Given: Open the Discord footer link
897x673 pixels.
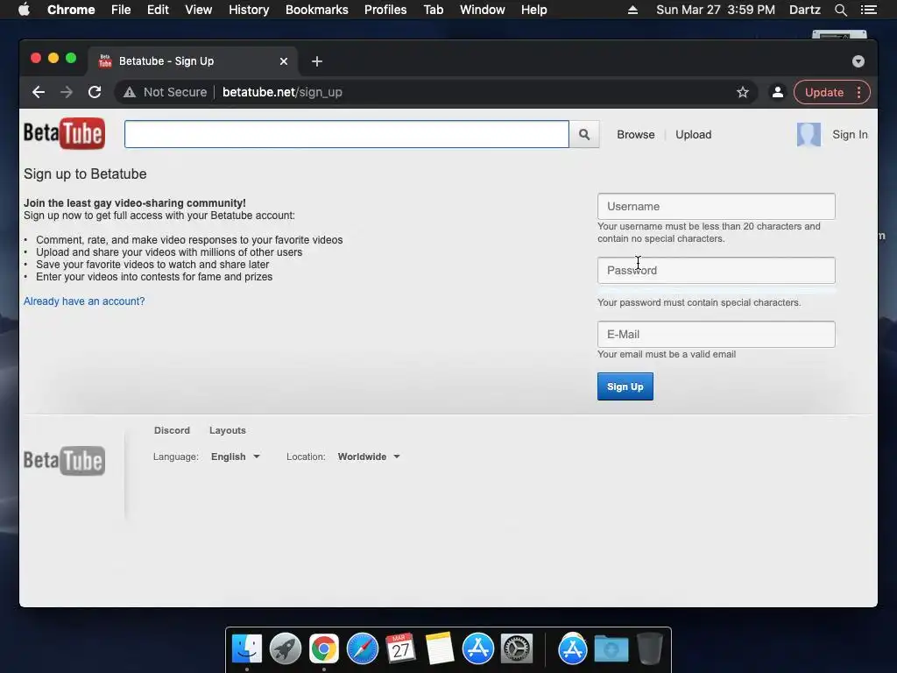Looking at the screenshot, I should click(x=172, y=430).
